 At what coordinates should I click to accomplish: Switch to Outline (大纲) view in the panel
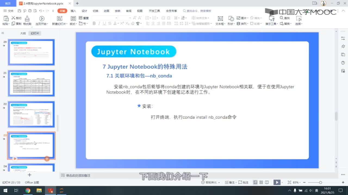click(x=23, y=33)
